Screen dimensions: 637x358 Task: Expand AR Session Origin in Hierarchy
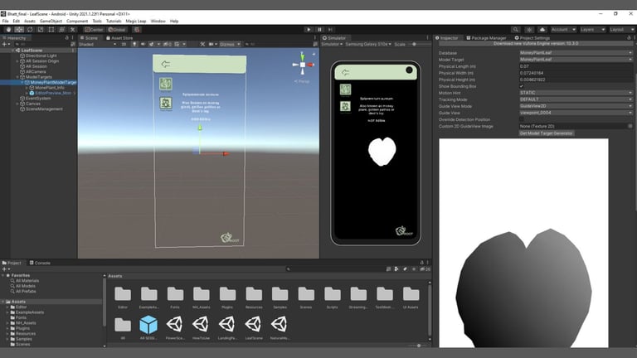pyautogui.click(x=17, y=60)
